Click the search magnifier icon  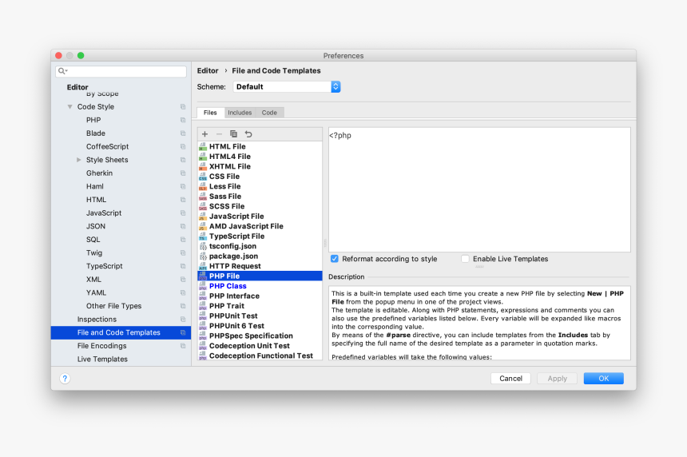[62, 71]
